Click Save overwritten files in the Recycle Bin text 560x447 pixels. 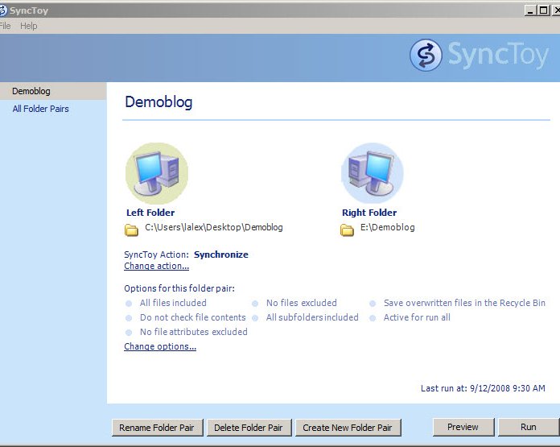[x=464, y=303]
